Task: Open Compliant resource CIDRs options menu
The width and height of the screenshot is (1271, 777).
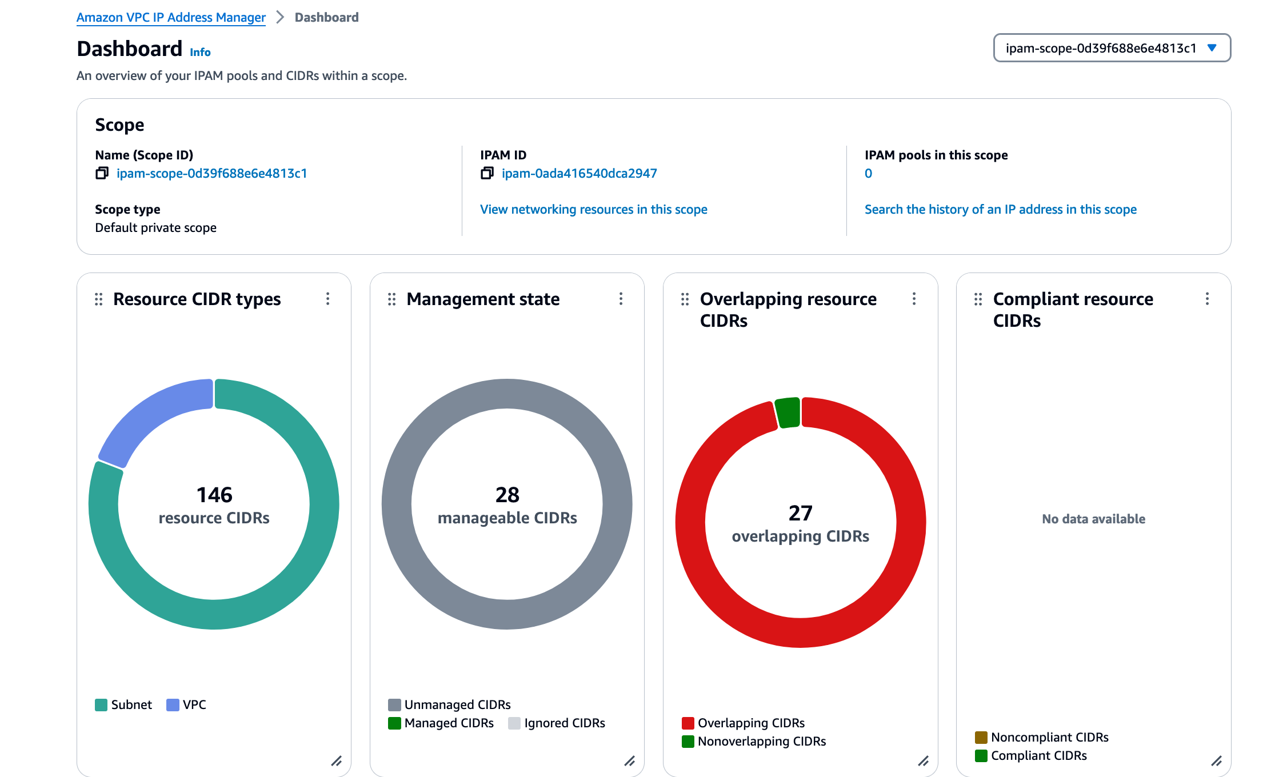Action: tap(1208, 299)
